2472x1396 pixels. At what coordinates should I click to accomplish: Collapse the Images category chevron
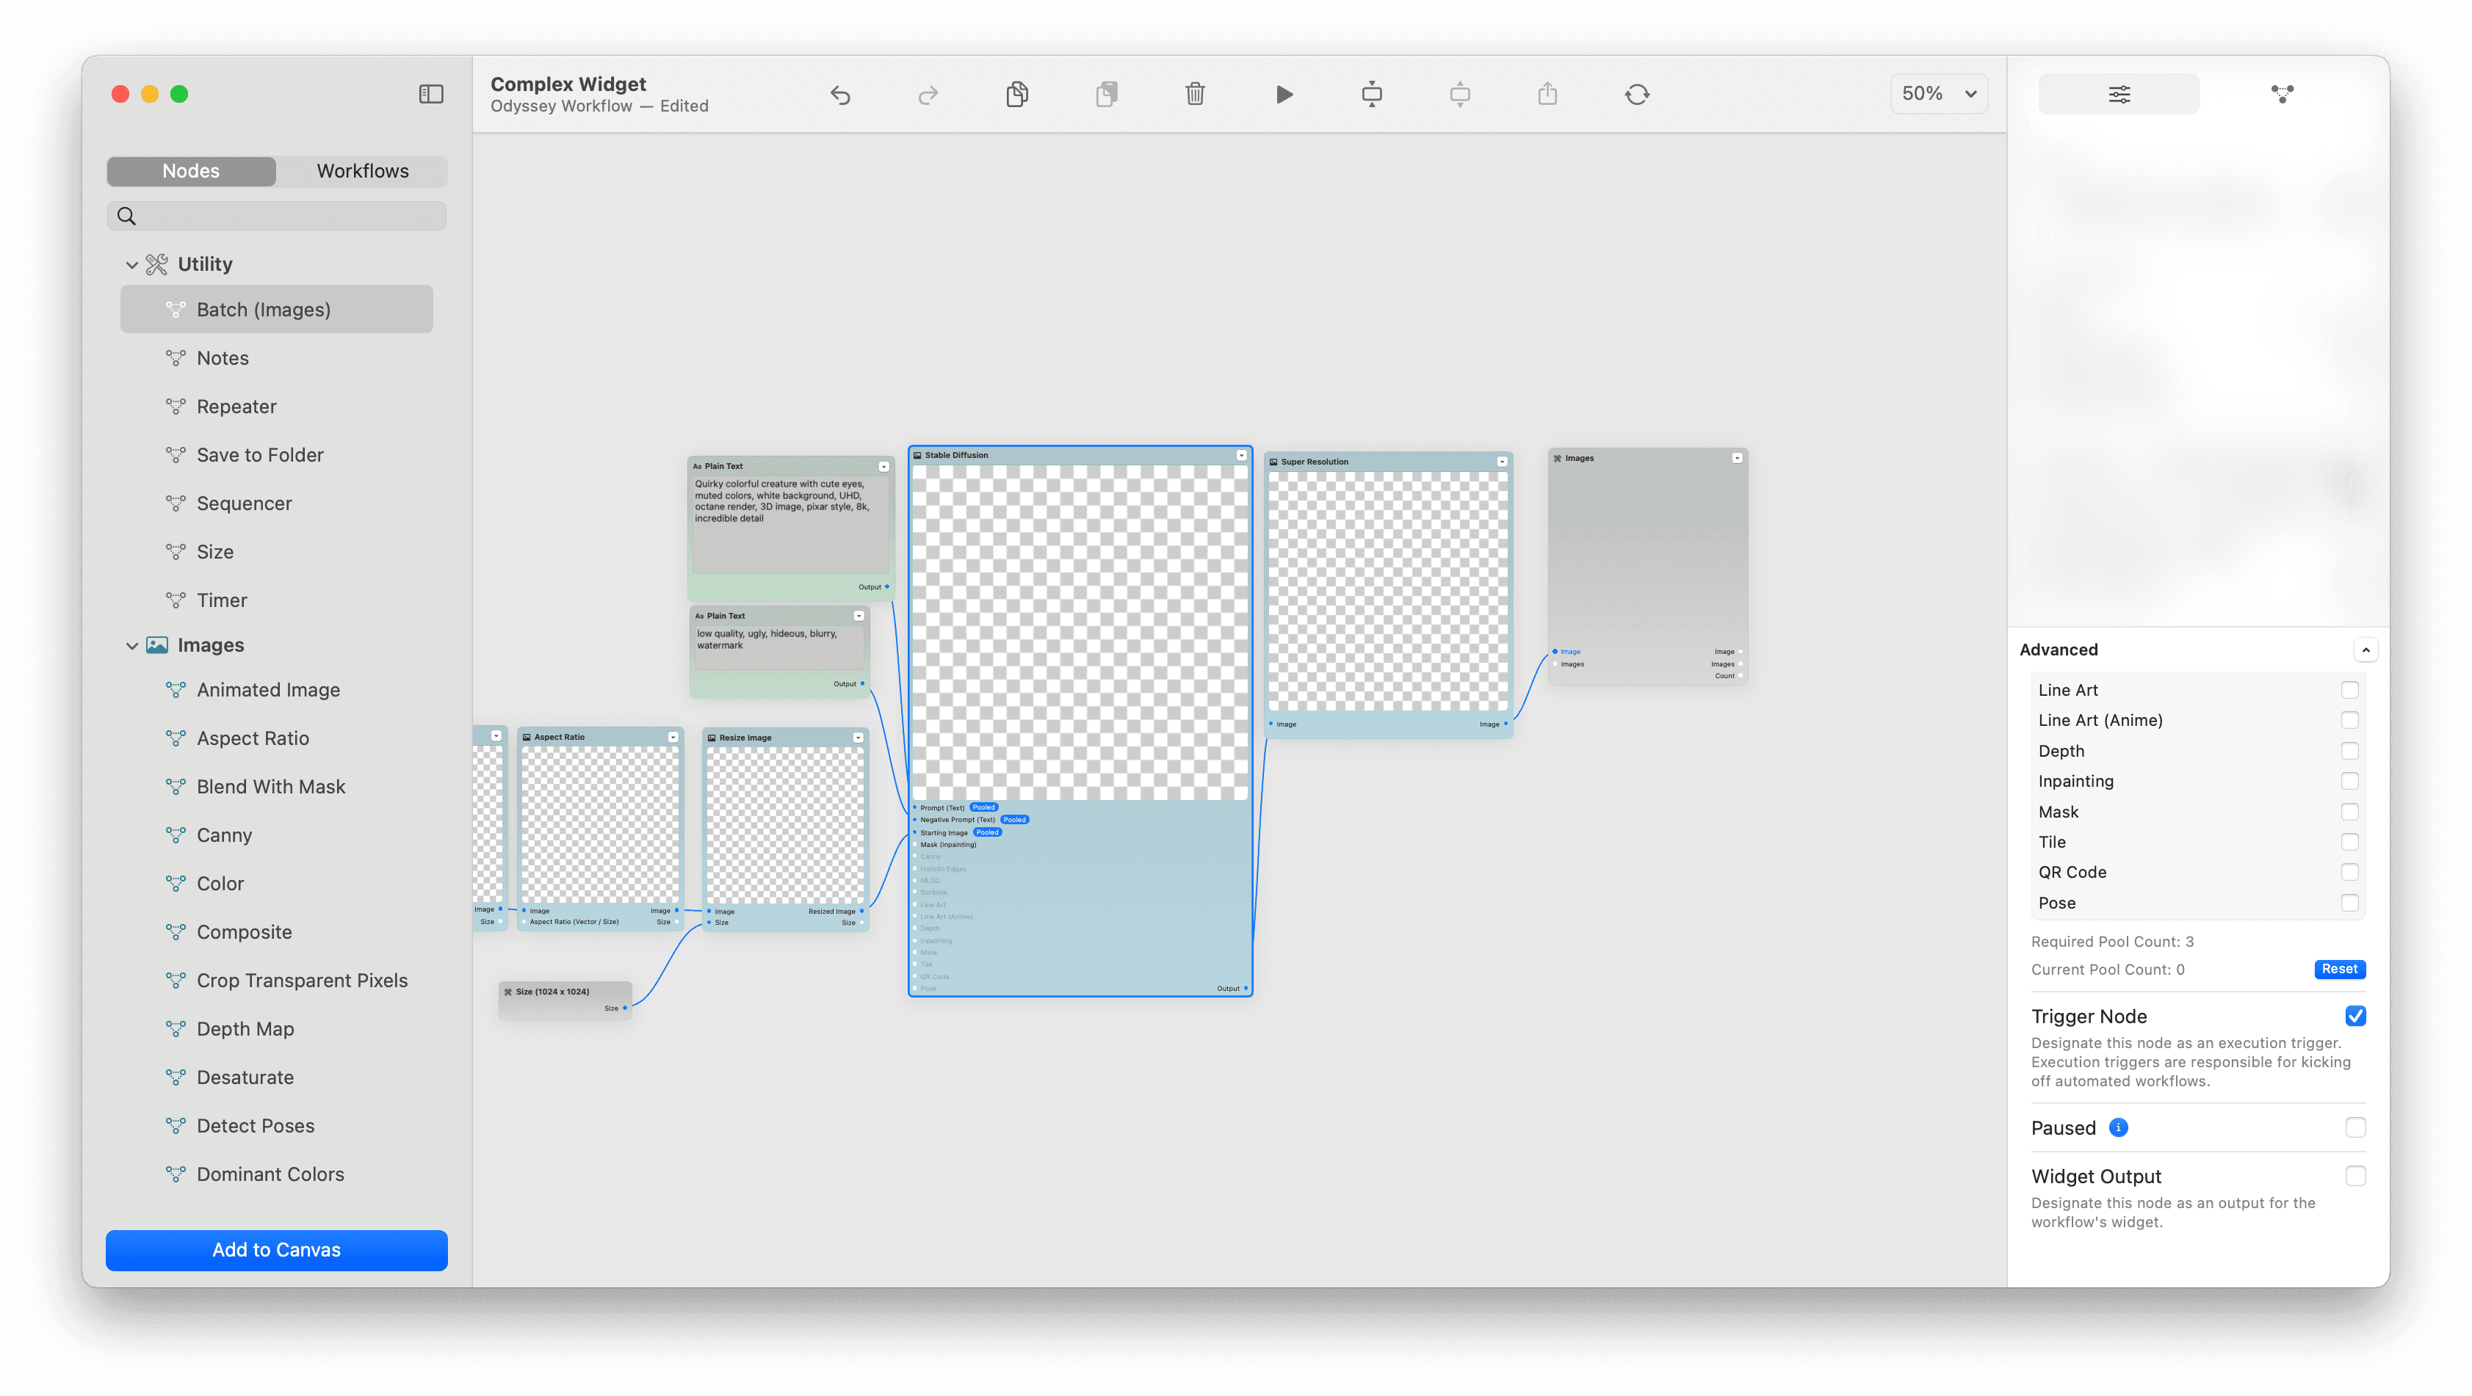click(x=131, y=646)
